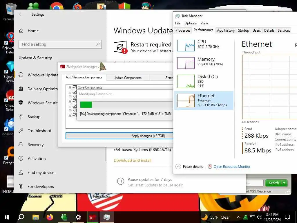This screenshot has width=297, height=223.
Task: Open Windows Security settings
Action: pos(38,103)
